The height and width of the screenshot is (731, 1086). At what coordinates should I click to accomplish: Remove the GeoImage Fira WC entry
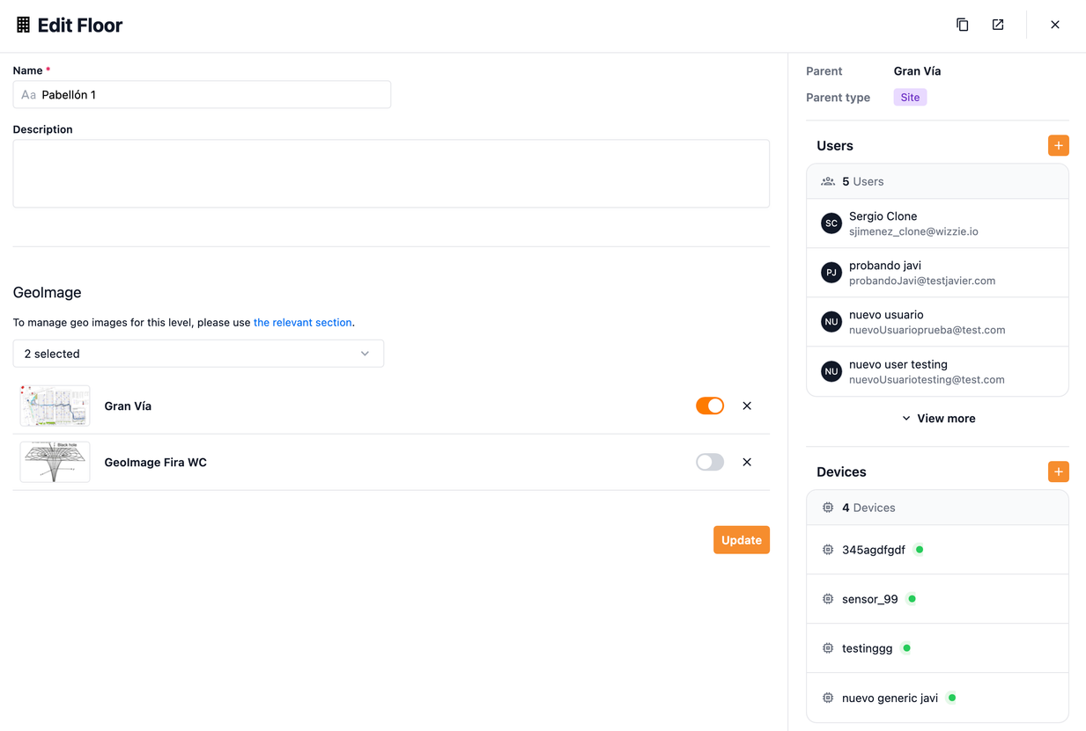tap(747, 462)
